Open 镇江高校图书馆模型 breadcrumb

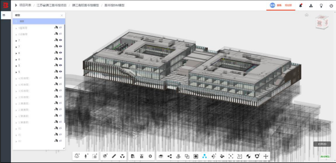(x=85, y=5)
